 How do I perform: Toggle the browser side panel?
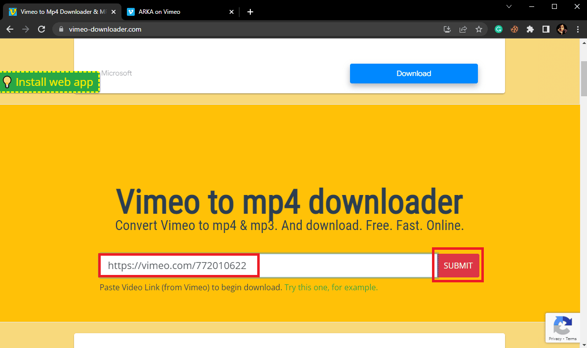[546, 29]
